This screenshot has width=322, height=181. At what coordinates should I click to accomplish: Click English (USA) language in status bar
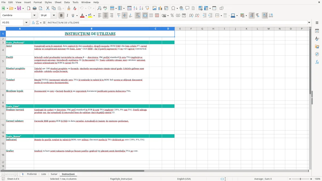(x=184, y=179)
